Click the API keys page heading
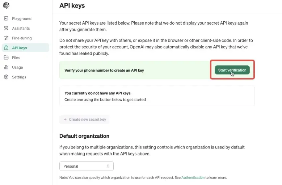The image size is (282, 185). click(x=72, y=6)
